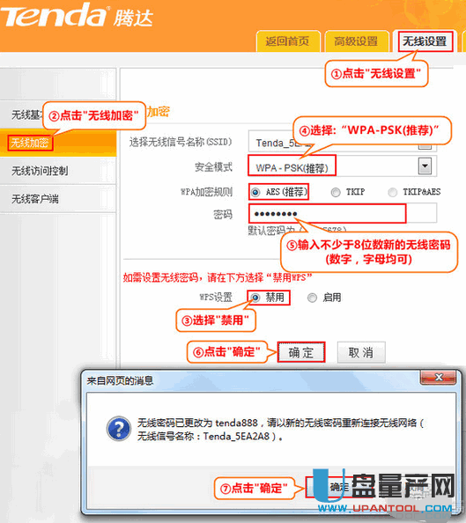Image resolution: width=466 pixels, height=523 pixels.
Task: Click the 无线密码已更改为 tenda888 message text
Action: 280,430
